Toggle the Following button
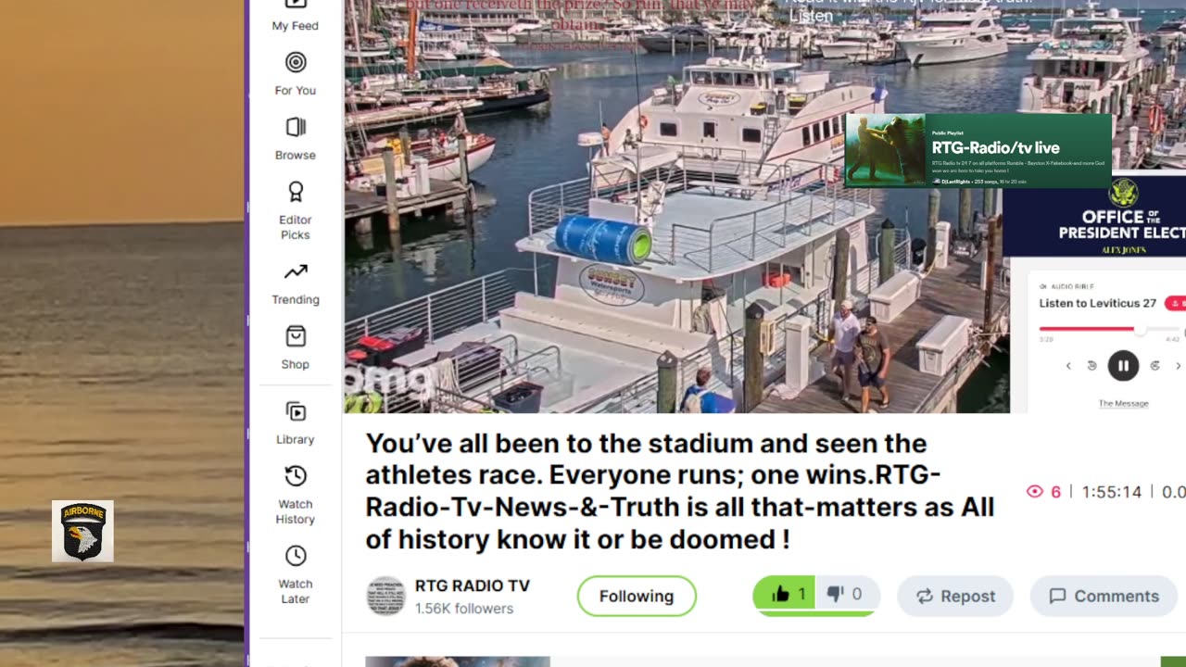Screen dimensions: 1186x667 [637, 596]
